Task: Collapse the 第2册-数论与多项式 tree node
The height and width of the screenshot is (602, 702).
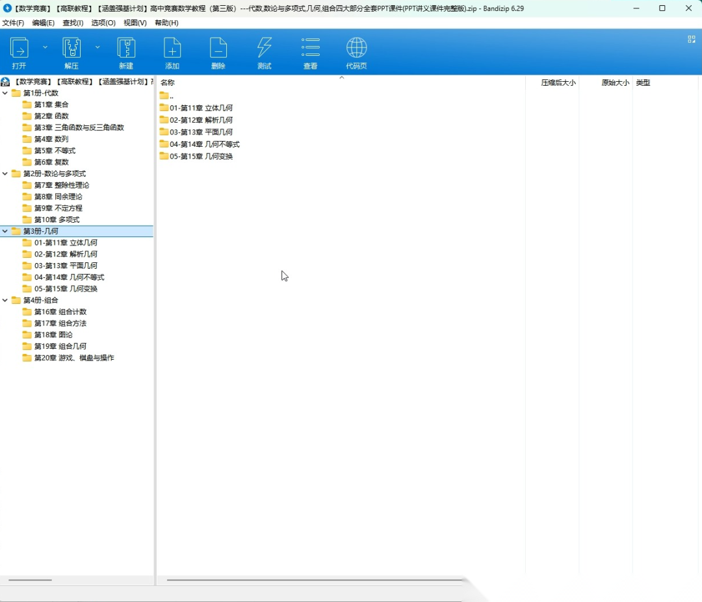Action: click(x=5, y=173)
